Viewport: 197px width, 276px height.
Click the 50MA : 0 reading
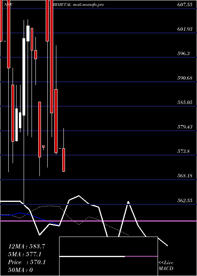tap(20, 270)
